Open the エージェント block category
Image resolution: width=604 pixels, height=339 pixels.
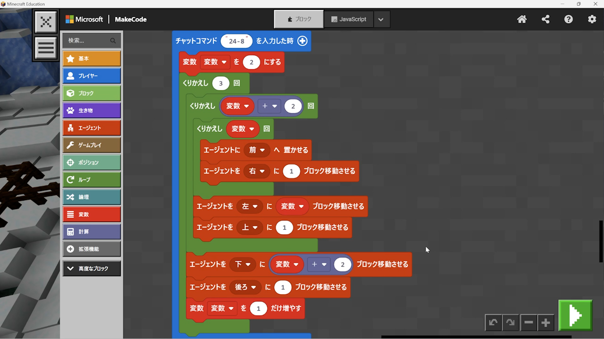92,128
